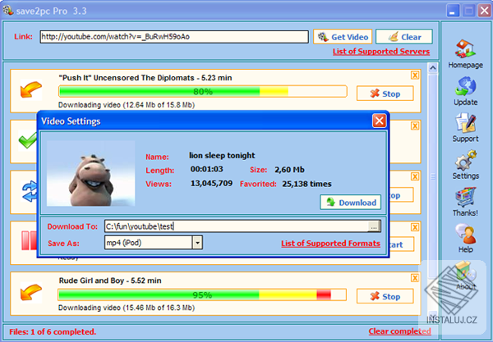The height and width of the screenshot is (342, 493).
Task: Click the "Push It" 80% progress bar
Action: (x=203, y=92)
